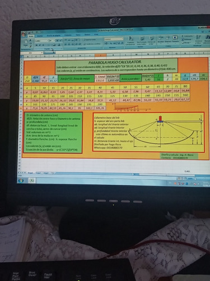Click the increase font size icon
The height and width of the screenshot is (281, 210).
(57, 40)
